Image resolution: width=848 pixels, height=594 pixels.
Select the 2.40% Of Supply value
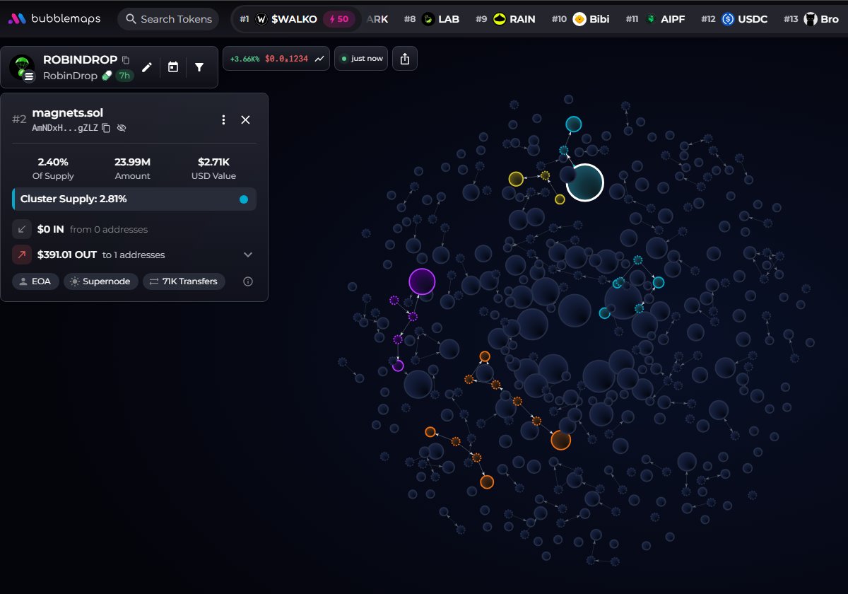coord(53,162)
